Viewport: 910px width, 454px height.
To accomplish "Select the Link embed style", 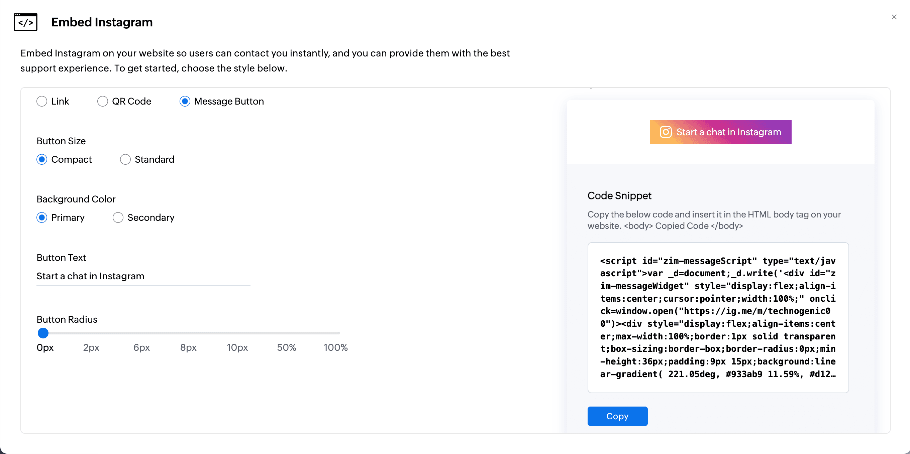I will pyautogui.click(x=42, y=101).
